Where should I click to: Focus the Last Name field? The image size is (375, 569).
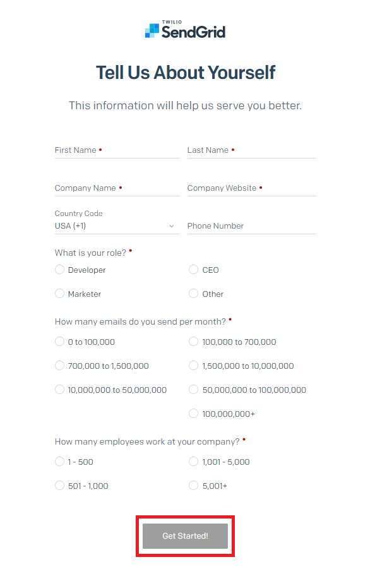point(252,150)
